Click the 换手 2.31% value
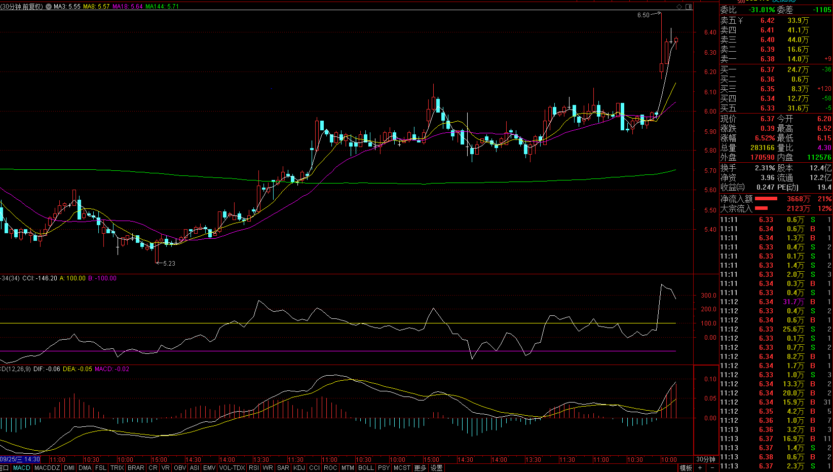 coord(765,168)
